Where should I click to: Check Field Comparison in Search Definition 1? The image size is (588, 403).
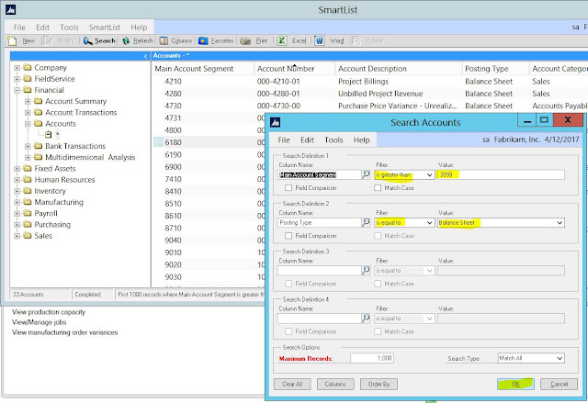coord(288,188)
